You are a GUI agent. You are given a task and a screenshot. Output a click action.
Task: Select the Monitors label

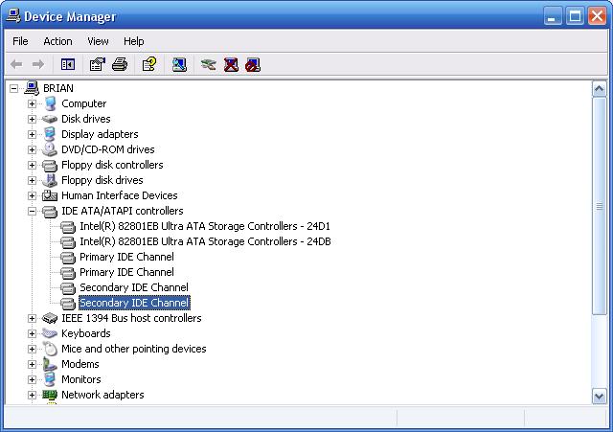[x=81, y=379]
